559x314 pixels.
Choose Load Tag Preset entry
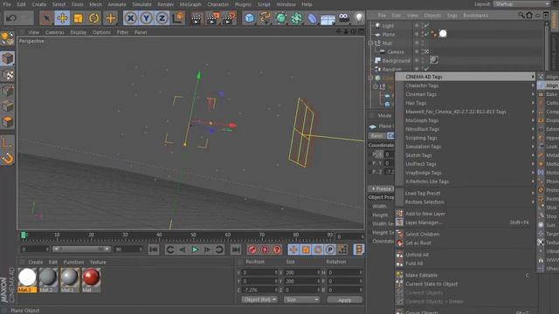(x=466, y=194)
